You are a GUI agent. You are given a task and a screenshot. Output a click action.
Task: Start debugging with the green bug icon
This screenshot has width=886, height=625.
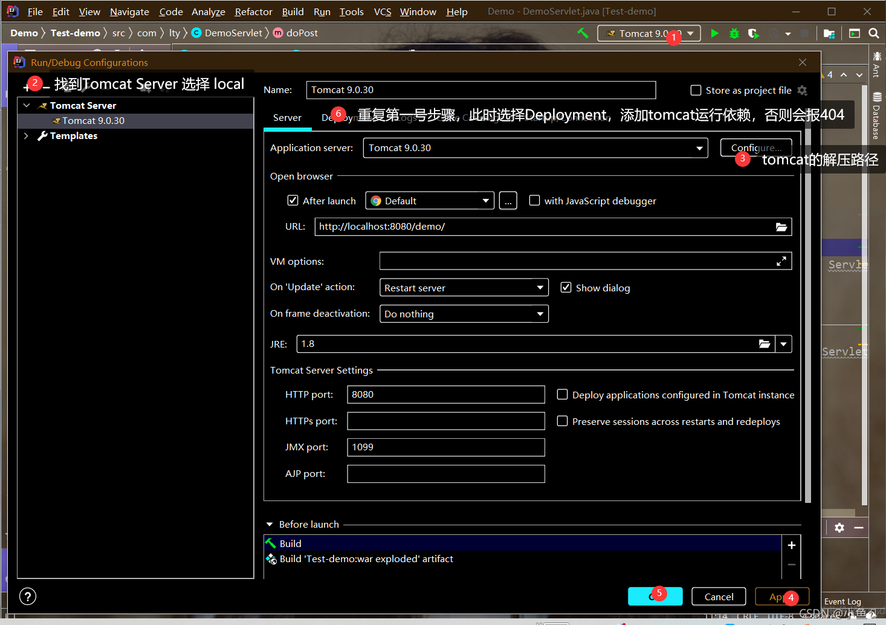[734, 33]
